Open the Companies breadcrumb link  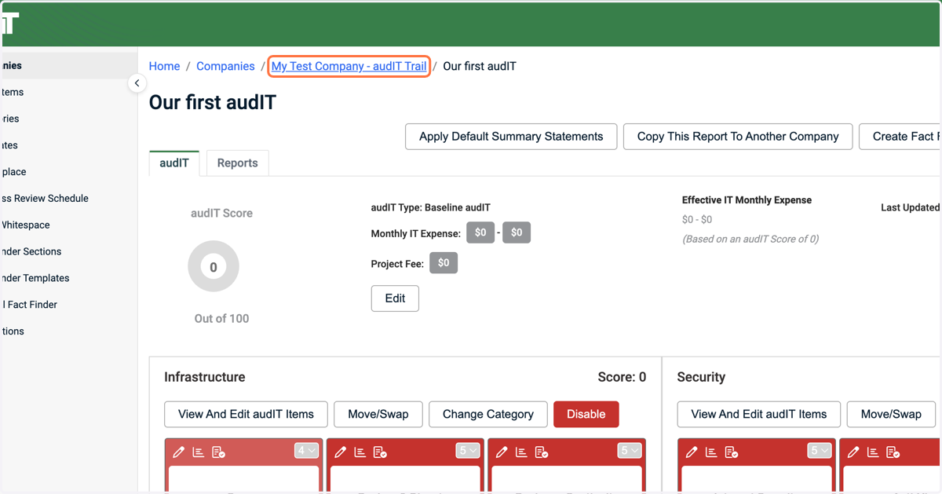pyautogui.click(x=225, y=66)
